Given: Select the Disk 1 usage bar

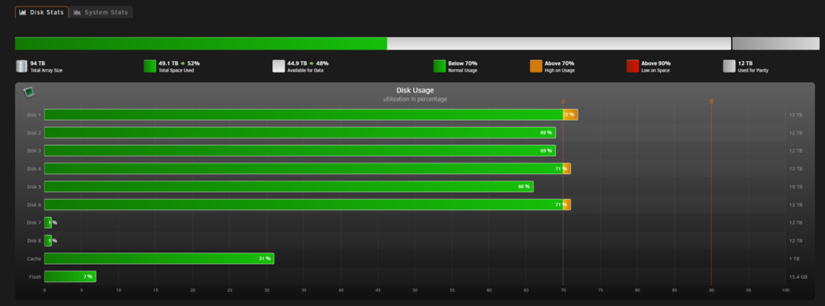Looking at the screenshot, I should [311, 115].
